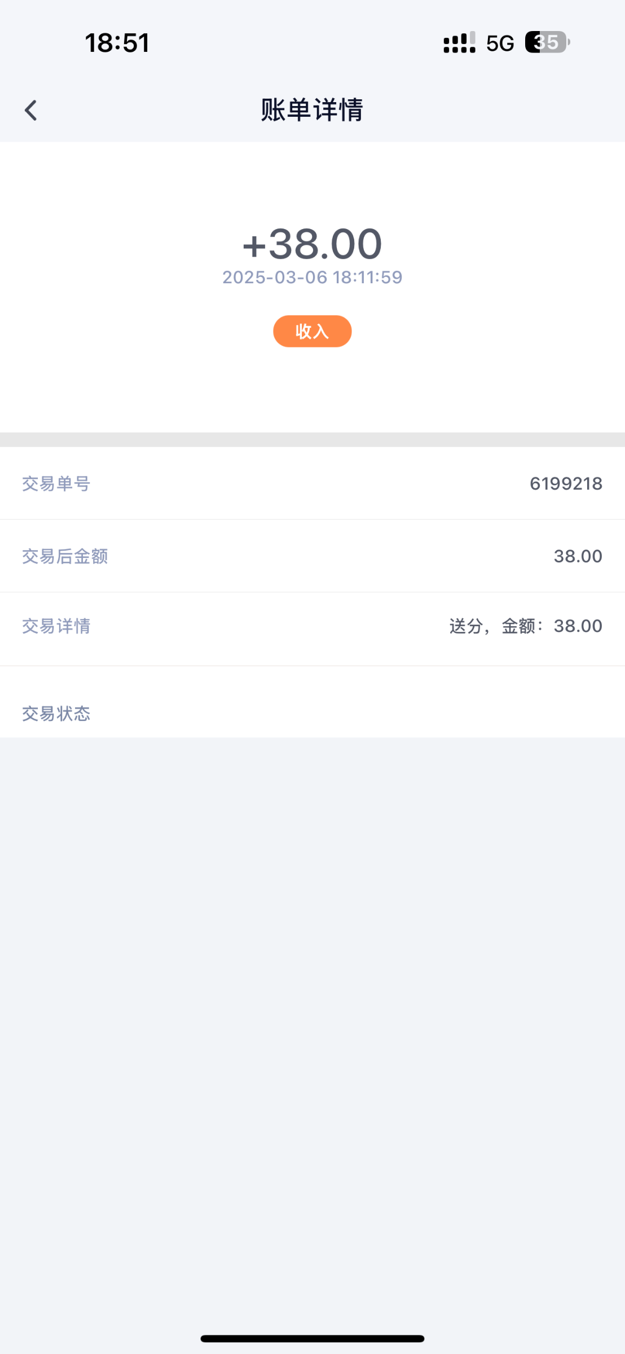Image resolution: width=625 pixels, height=1354 pixels.
Task: Select the 交易状态 row label
Action: click(56, 714)
